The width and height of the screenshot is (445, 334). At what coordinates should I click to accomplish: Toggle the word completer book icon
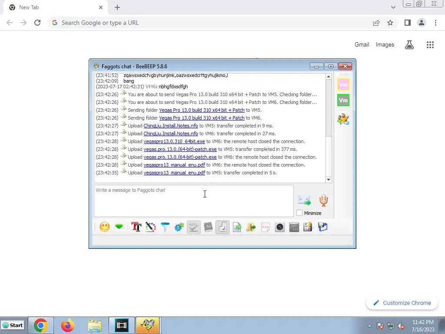click(208, 227)
